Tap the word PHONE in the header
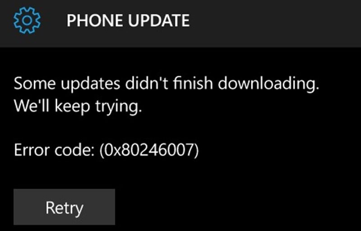 (95, 20)
